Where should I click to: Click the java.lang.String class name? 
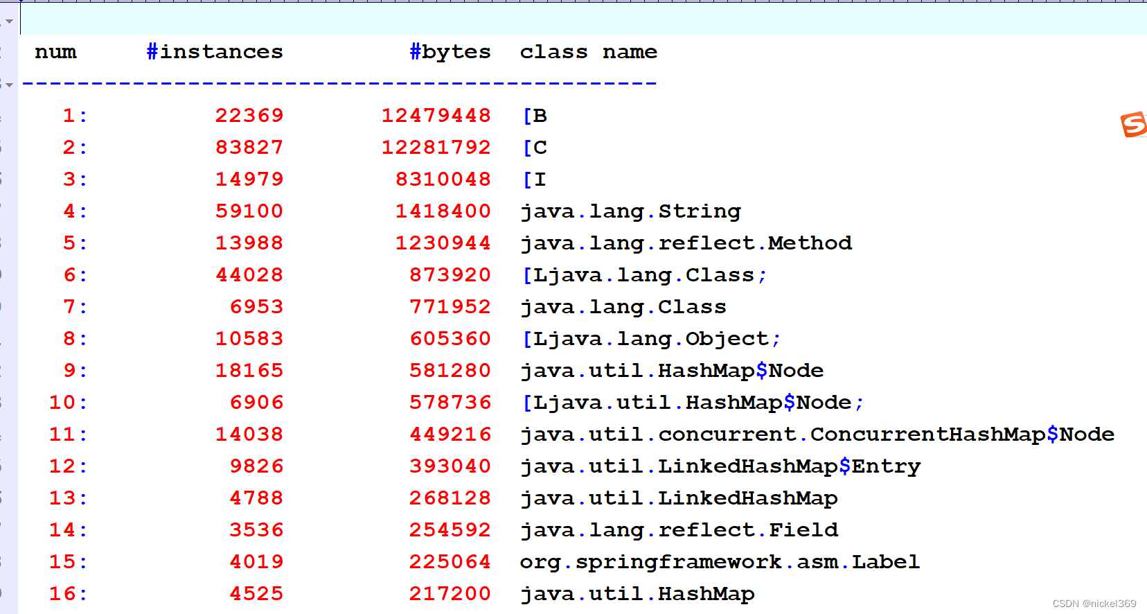[630, 211]
